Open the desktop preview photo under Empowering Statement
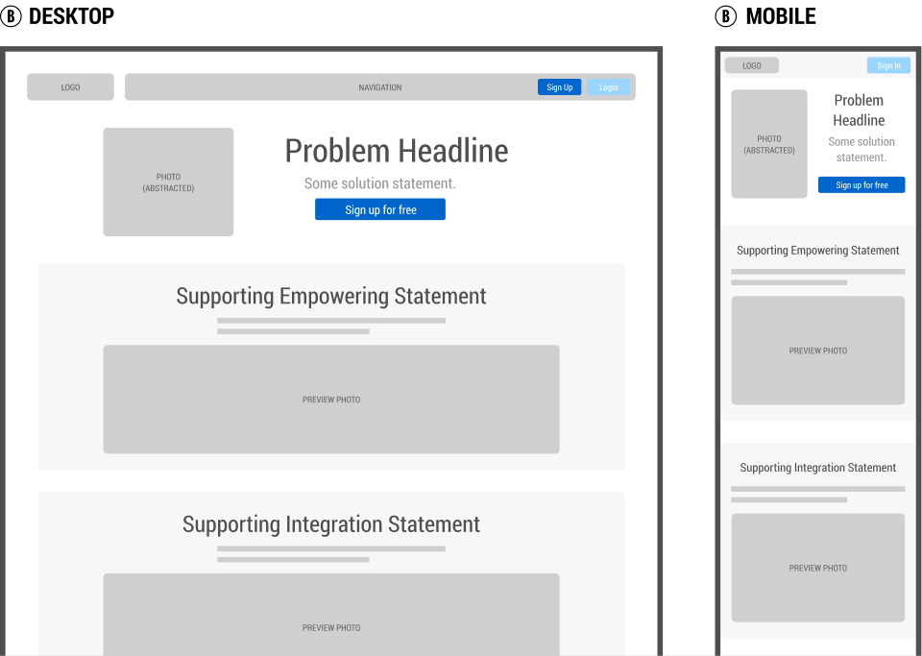 click(330, 400)
